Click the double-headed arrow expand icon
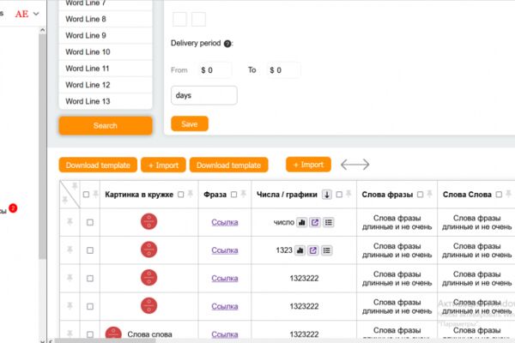 click(355, 165)
